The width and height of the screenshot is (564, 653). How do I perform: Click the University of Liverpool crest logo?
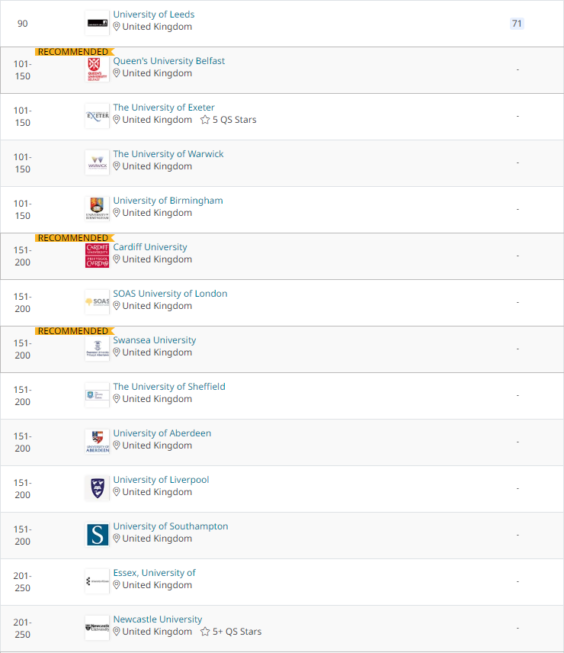click(97, 488)
